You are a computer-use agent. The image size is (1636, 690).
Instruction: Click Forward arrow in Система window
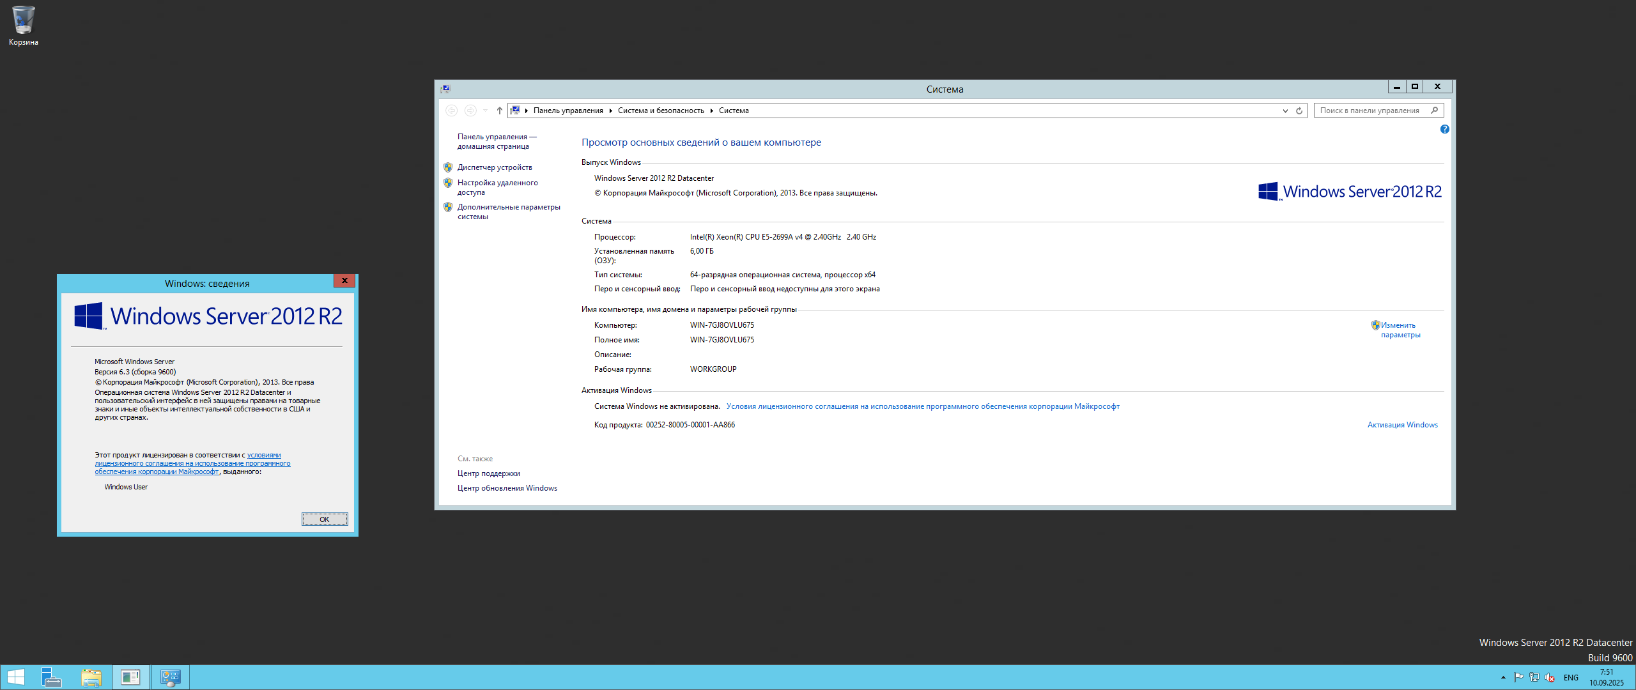point(470,111)
